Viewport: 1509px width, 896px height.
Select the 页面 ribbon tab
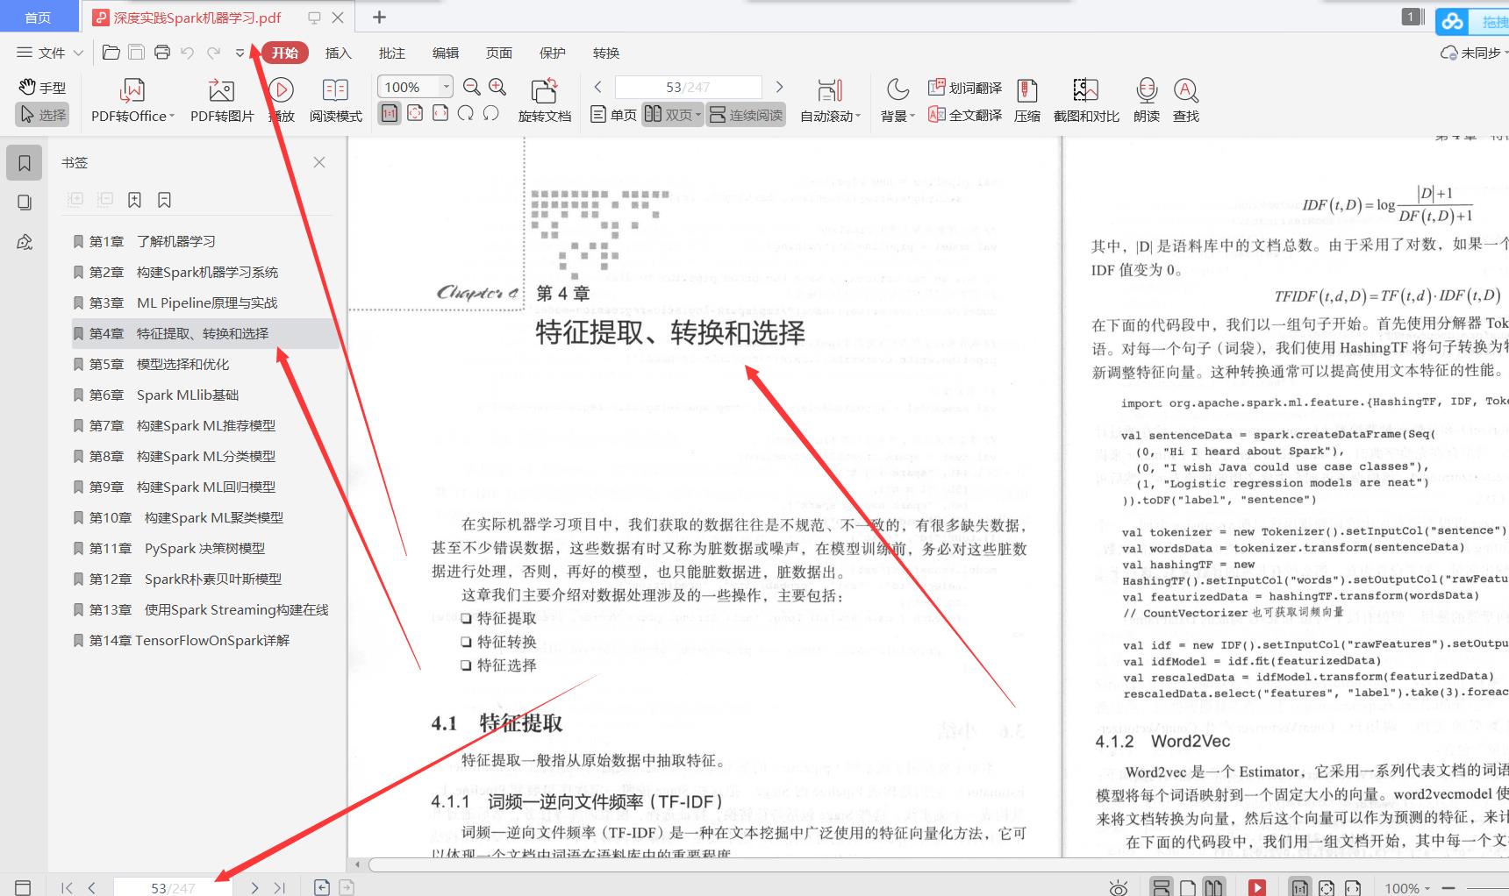pyautogui.click(x=499, y=53)
